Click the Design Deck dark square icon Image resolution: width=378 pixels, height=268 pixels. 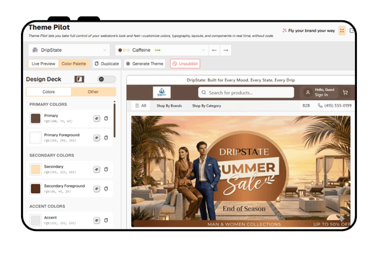click(x=79, y=79)
